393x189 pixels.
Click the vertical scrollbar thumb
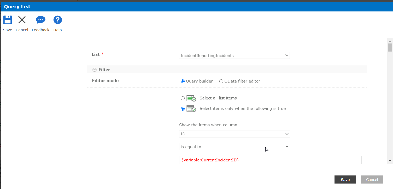pos(390,48)
